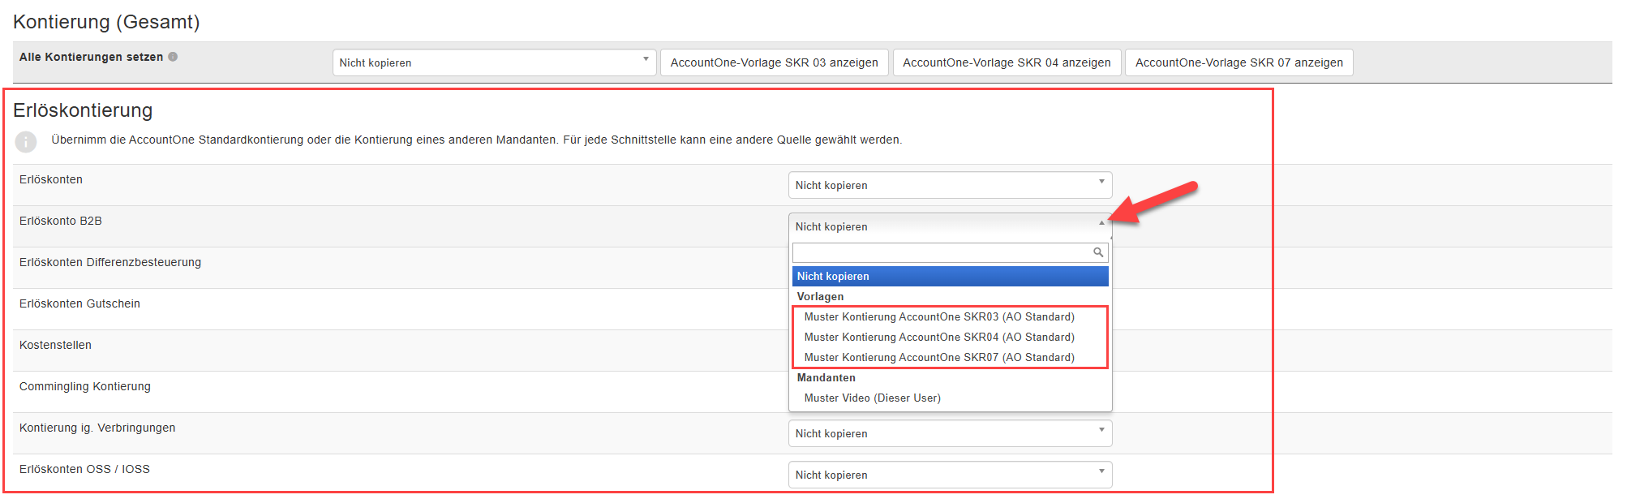Show the AccountOne-Vorlage SKR 04
1627x499 pixels.
(1007, 62)
